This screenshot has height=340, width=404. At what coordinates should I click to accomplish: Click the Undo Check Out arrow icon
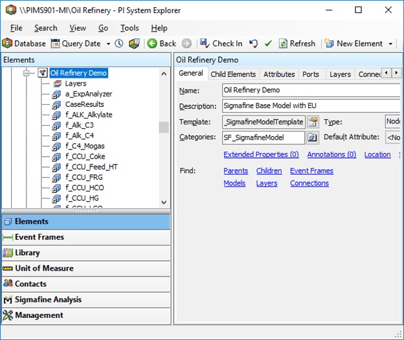(x=254, y=43)
